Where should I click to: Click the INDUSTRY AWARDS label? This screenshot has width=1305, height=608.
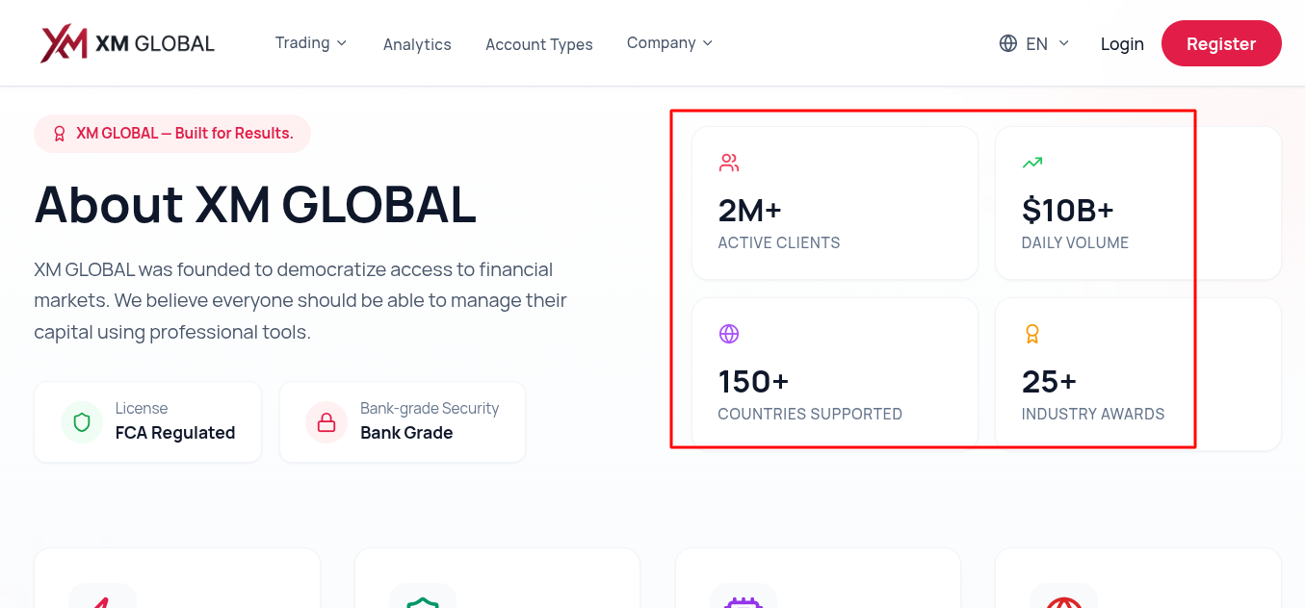pyautogui.click(x=1093, y=414)
